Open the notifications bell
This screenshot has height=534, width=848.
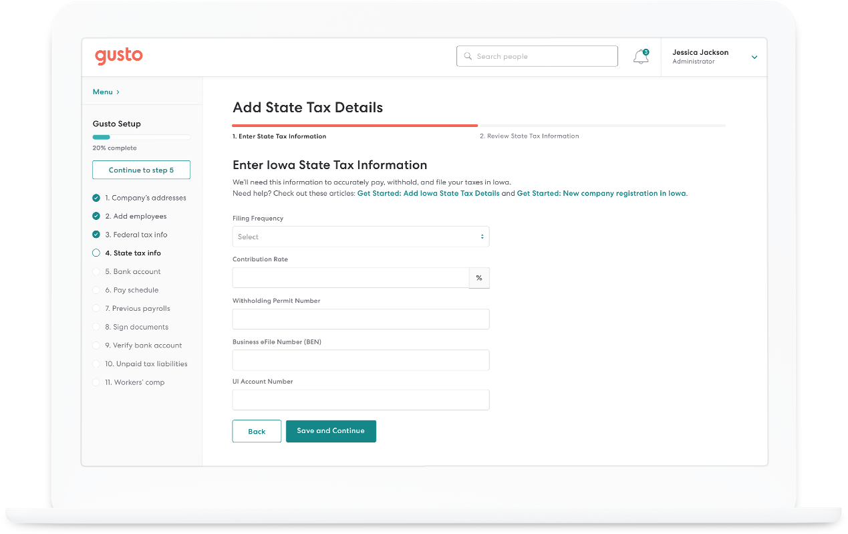640,57
